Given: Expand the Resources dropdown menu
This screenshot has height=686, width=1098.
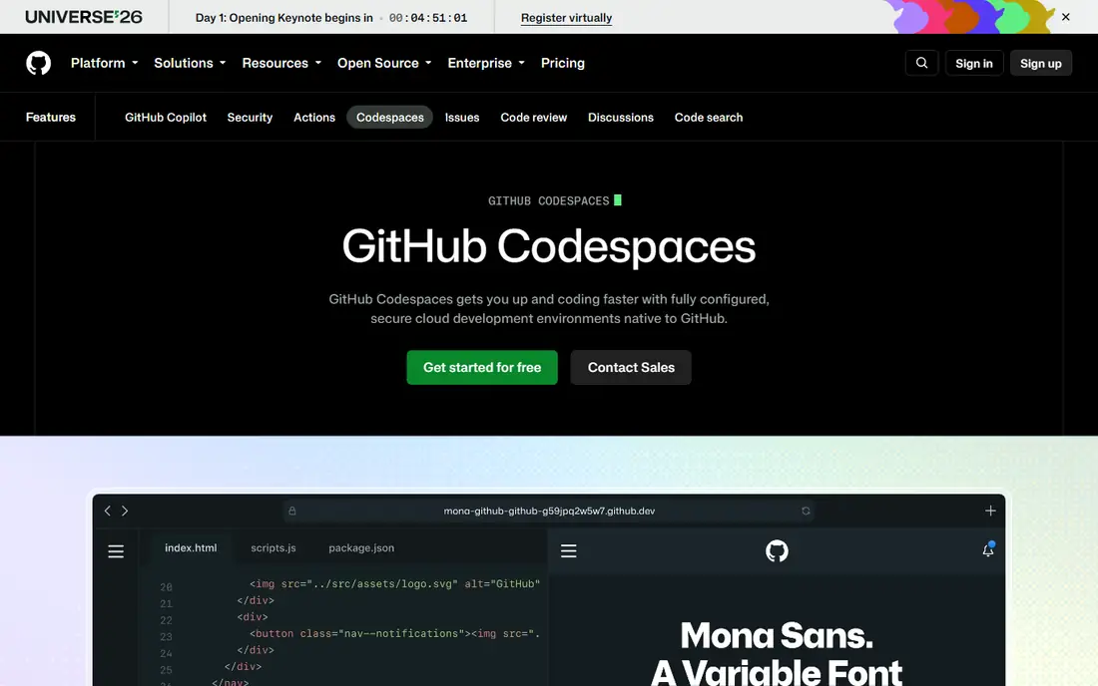Looking at the screenshot, I should coord(281,63).
